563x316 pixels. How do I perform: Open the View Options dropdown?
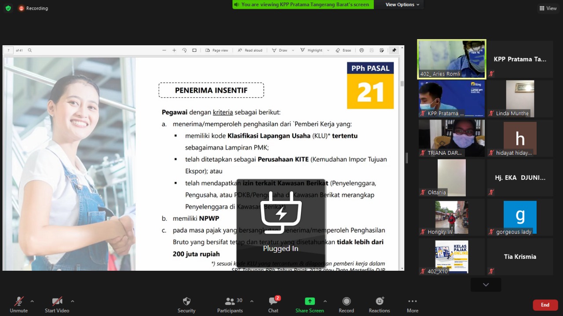tap(402, 4)
